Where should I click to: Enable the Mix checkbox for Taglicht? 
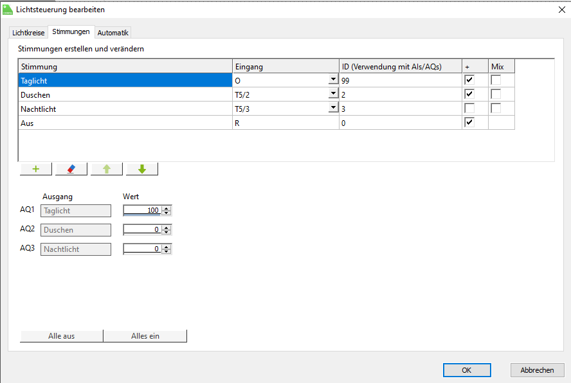tap(496, 80)
